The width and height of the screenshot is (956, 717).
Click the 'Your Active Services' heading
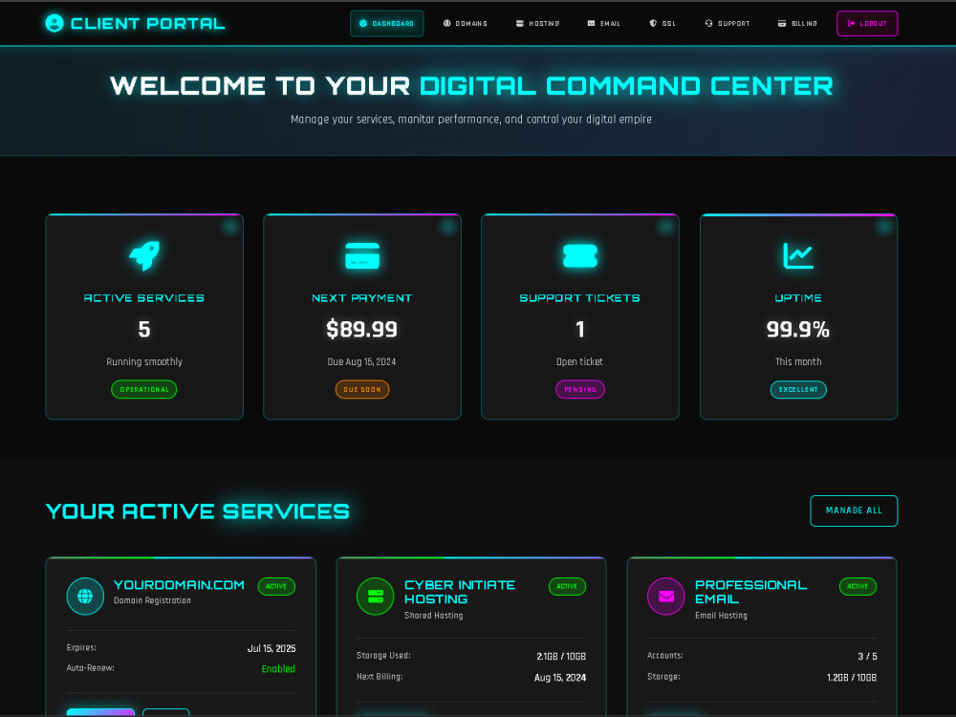[x=198, y=511]
